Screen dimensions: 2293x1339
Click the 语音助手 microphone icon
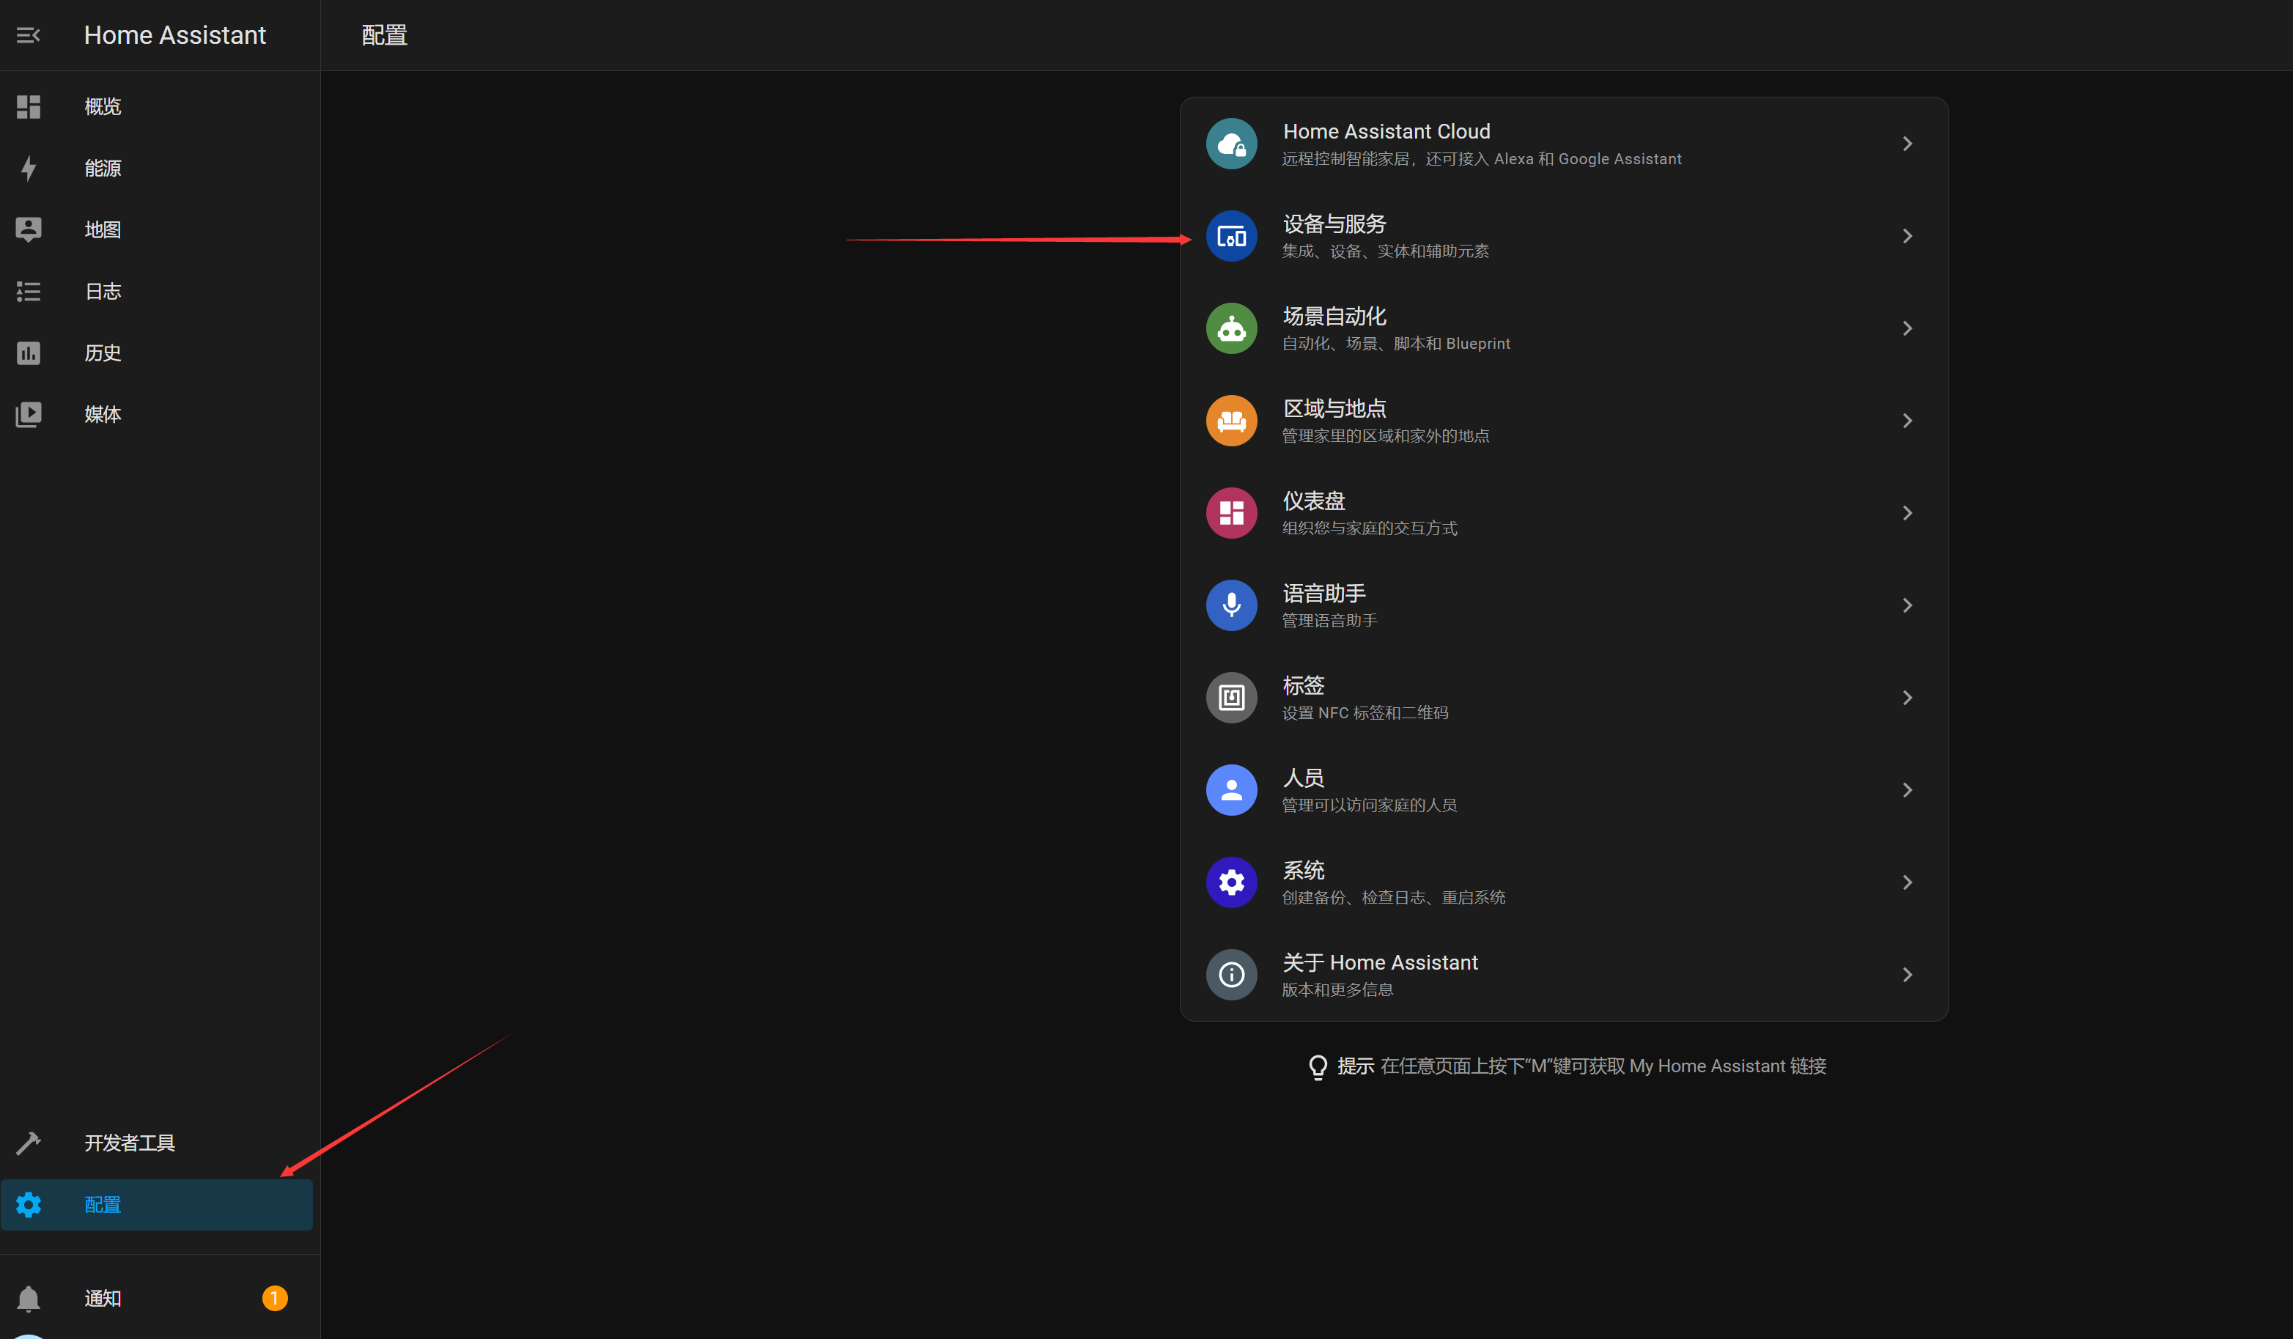click(1231, 605)
